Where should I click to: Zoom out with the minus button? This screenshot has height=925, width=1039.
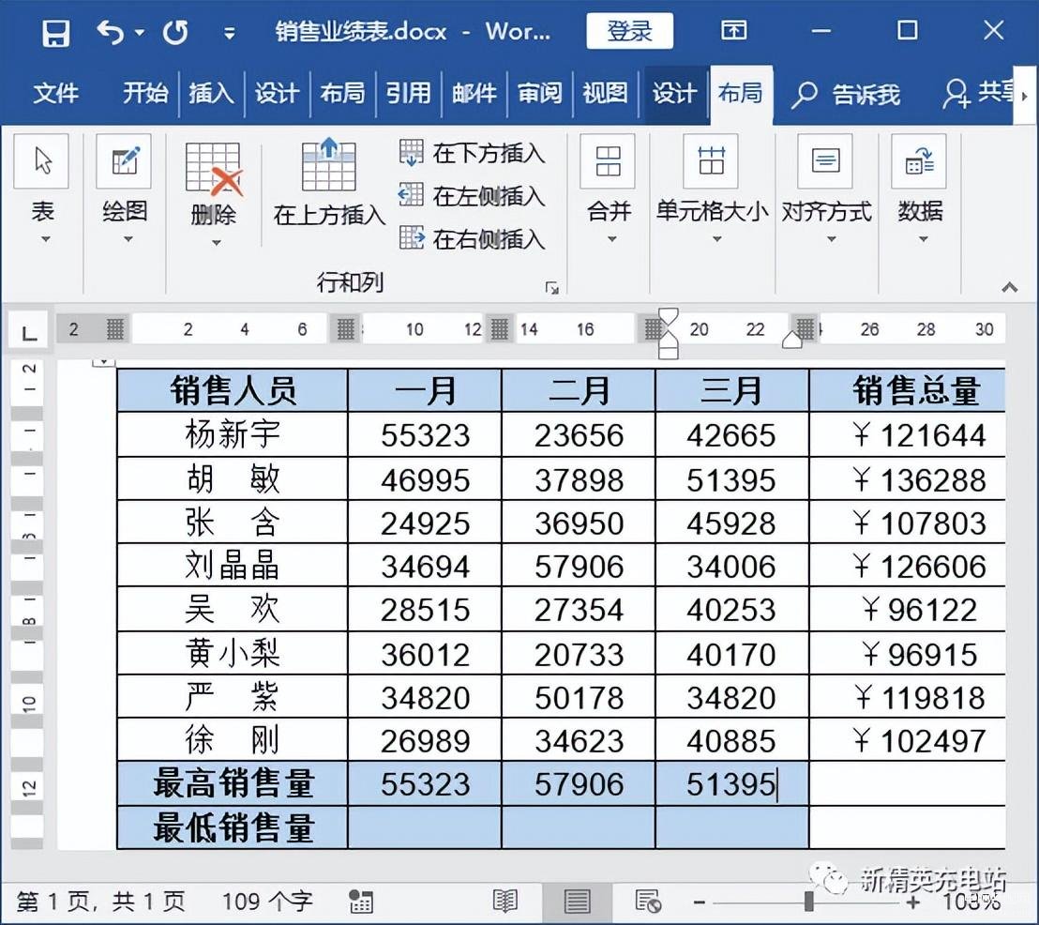tap(699, 902)
